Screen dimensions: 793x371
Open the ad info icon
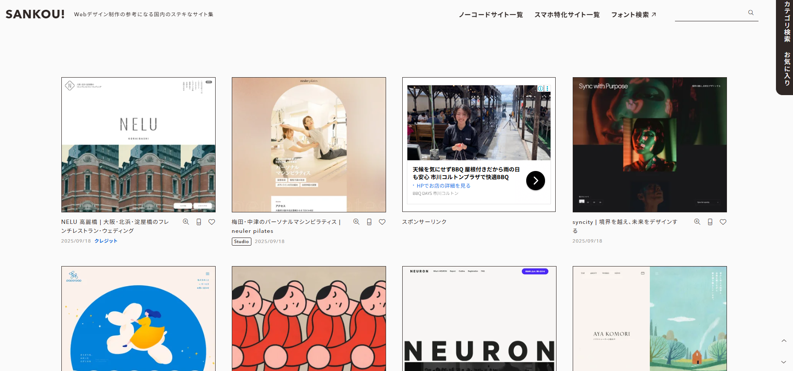[540, 89]
